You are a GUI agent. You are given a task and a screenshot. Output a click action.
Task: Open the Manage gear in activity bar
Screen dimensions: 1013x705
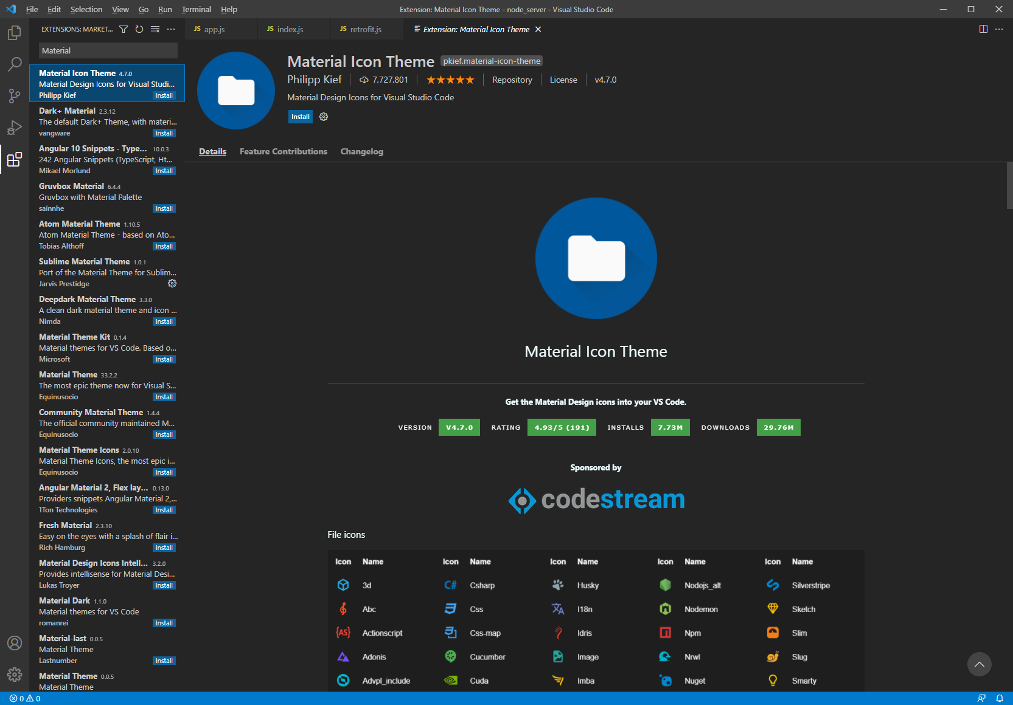15,675
